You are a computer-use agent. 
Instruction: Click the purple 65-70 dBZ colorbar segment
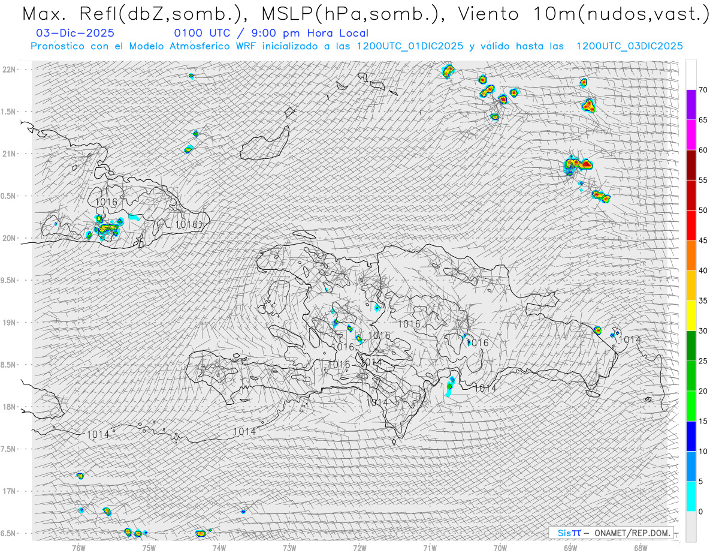(691, 105)
